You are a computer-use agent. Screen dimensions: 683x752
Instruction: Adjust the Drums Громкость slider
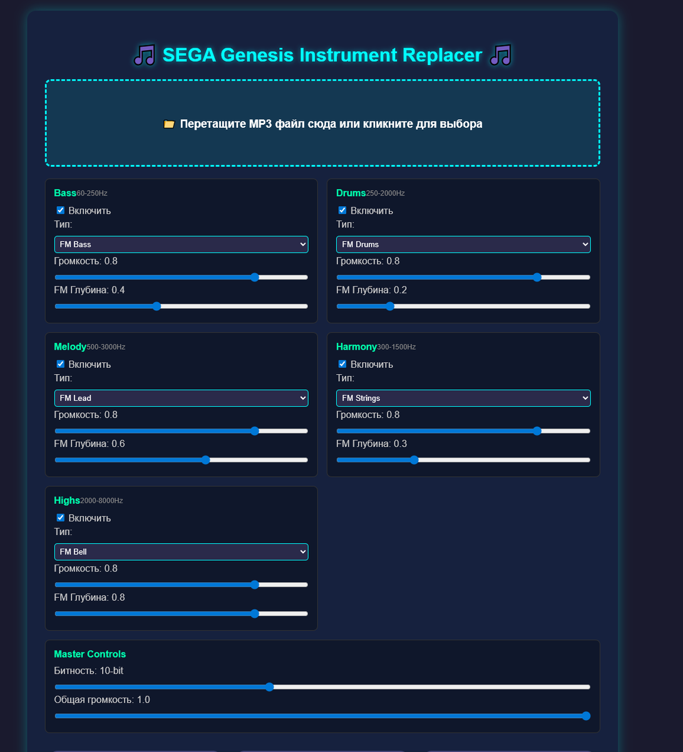pos(463,277)
